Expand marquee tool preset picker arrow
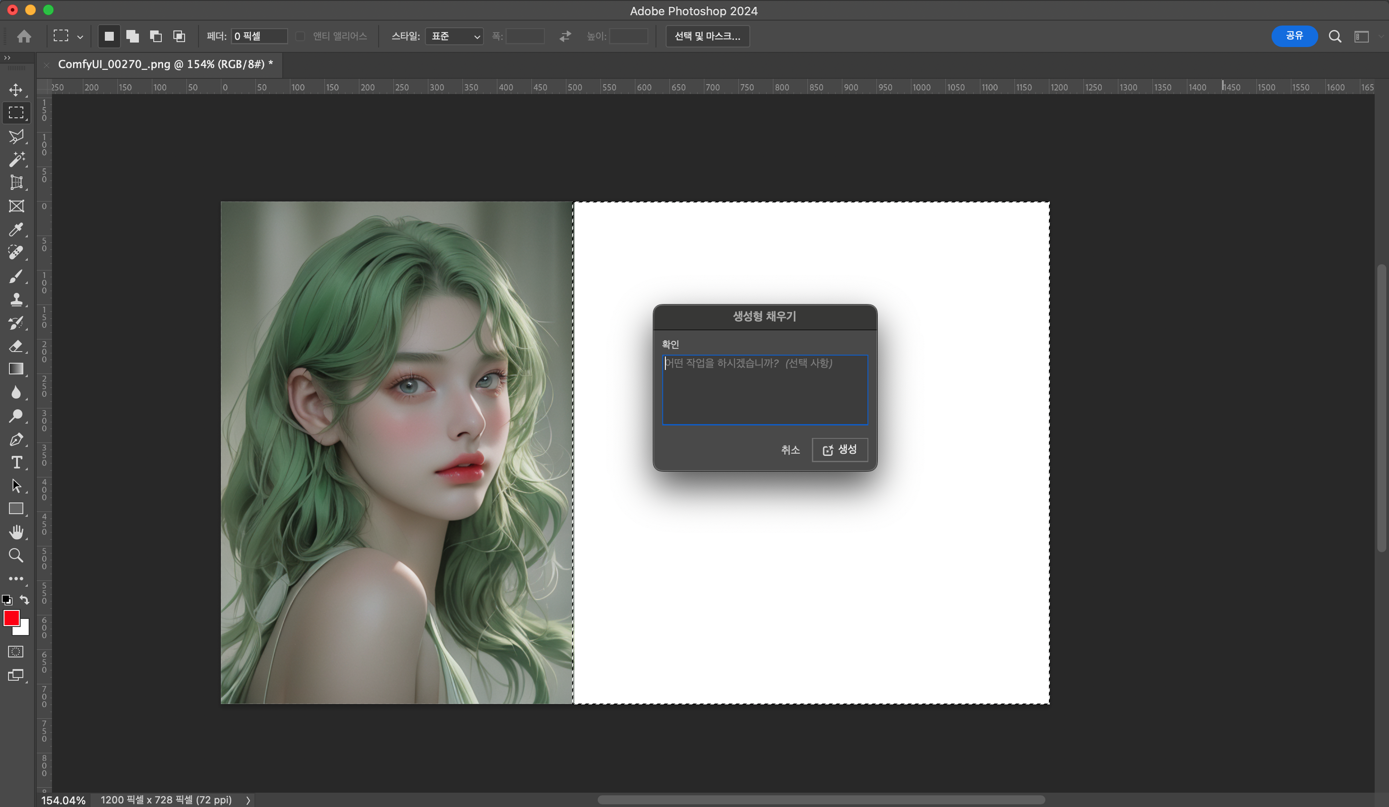Screen dimensions: 1389x807 (80, 37)
